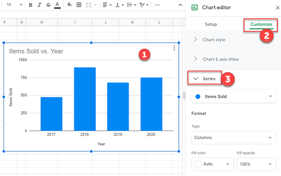Image resolution: width=281 pixels, height=176 pixels.
Task: Collapse the Series section
Action: click(204, 79)
